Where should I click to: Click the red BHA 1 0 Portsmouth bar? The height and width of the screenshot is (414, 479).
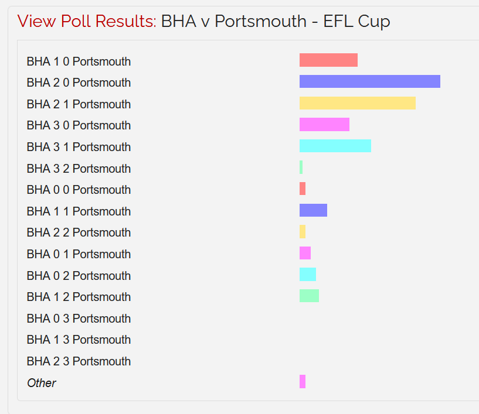click(328, 60)
